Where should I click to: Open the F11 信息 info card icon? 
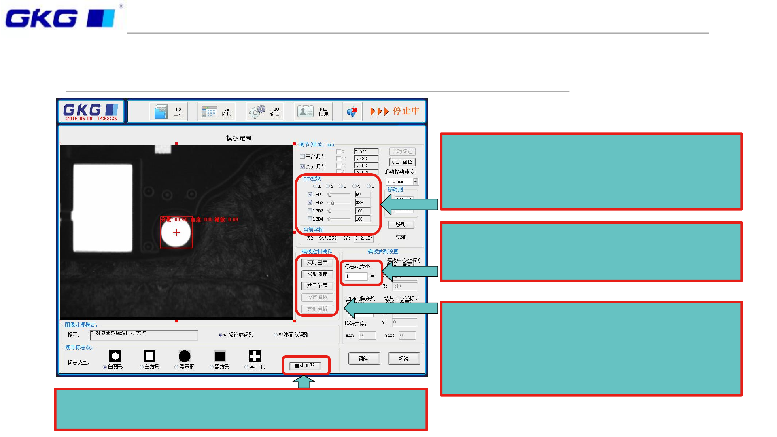306,111
